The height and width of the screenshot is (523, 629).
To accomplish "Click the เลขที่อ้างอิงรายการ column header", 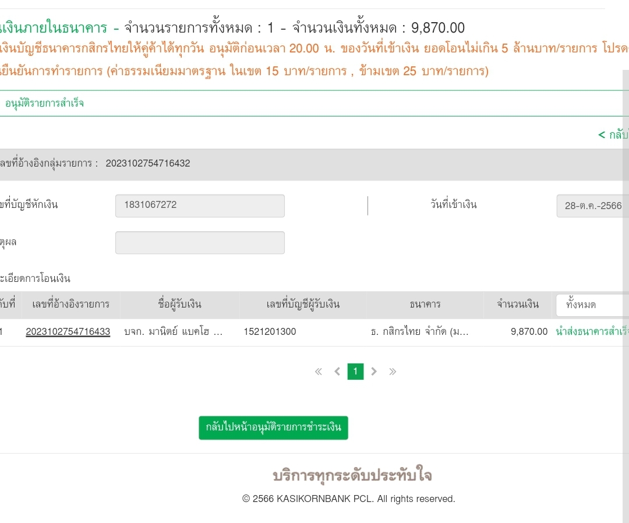I will click(70, 304).
